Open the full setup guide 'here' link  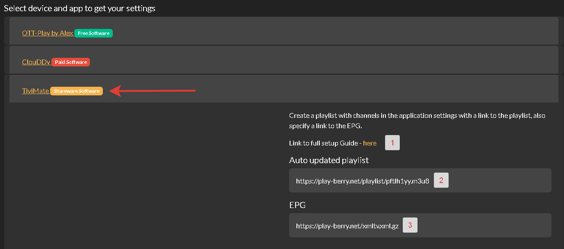[x=370, y=143]
